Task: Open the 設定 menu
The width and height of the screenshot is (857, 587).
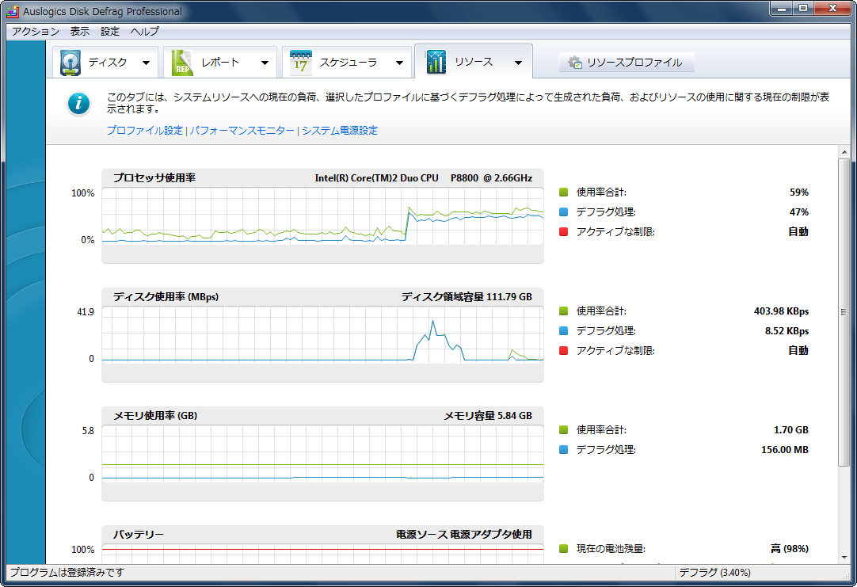Action: pyautogui.click(x=110, y=31)
